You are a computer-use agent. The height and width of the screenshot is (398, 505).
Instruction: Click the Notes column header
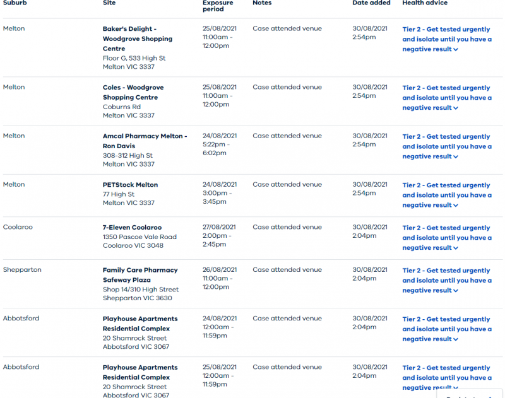[262, 3]
